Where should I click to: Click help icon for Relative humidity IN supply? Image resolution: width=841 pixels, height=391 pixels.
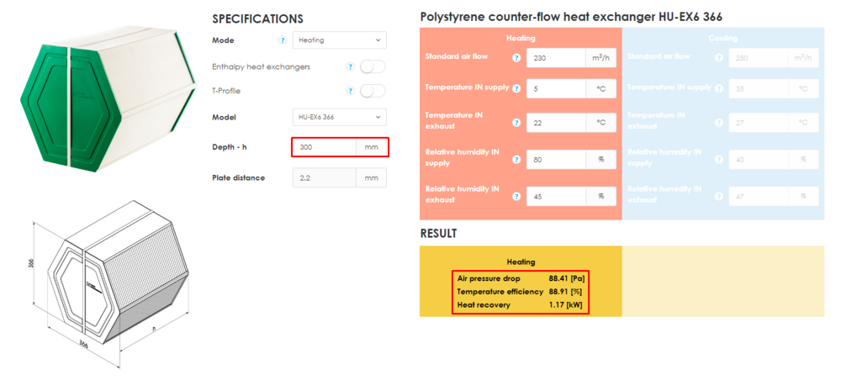point(516,159)
